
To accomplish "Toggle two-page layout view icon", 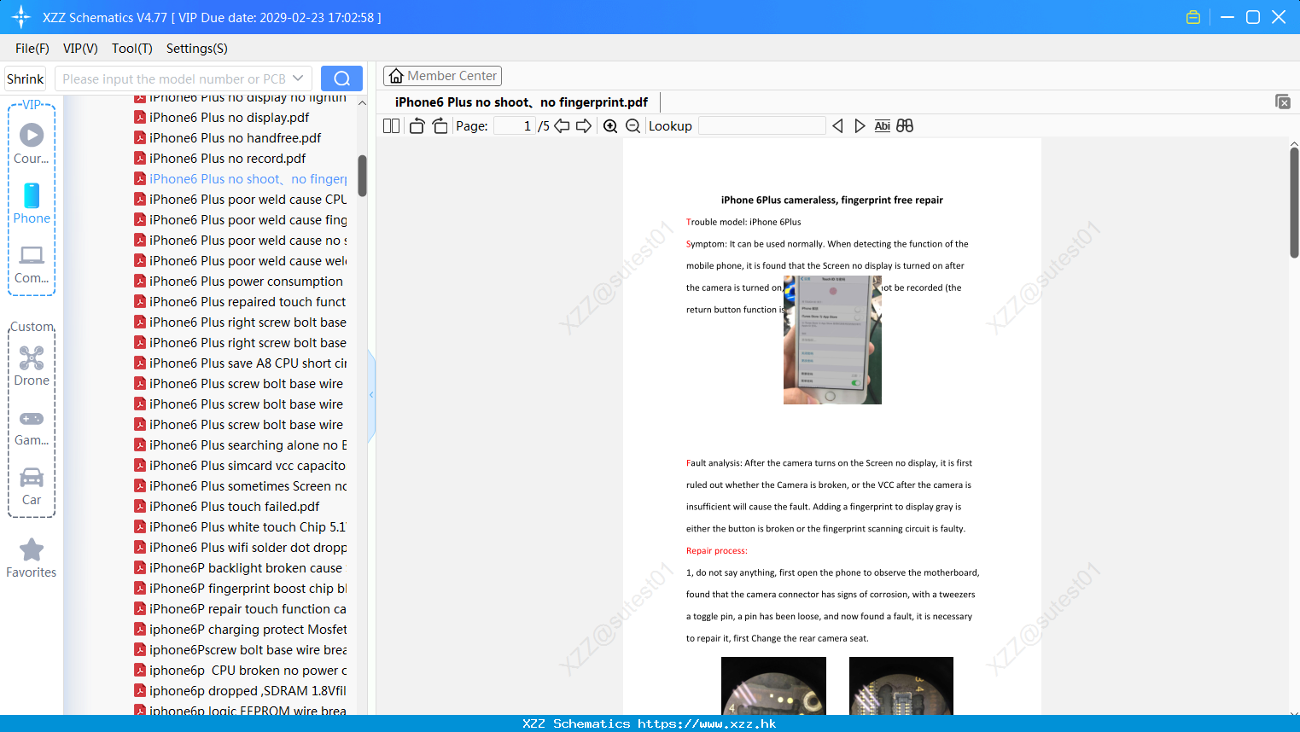I will (391, 126).
